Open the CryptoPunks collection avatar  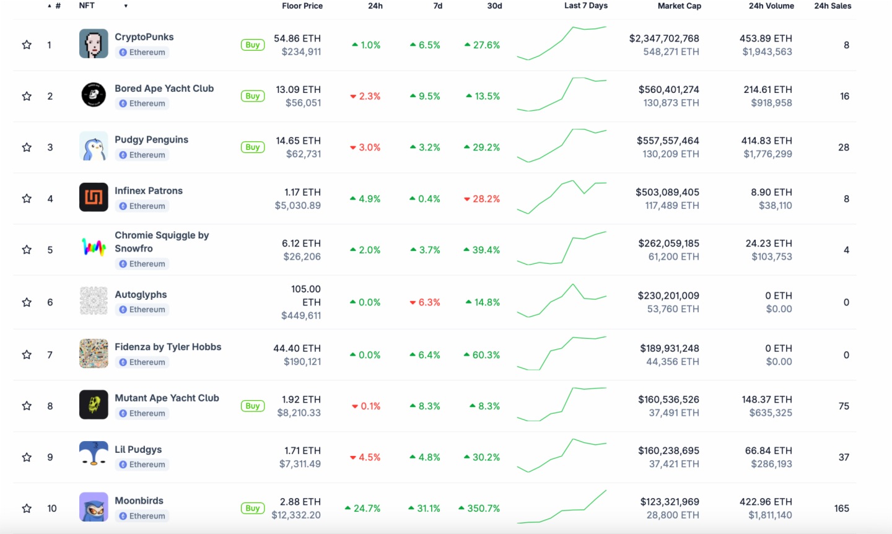(x=94, y=45)
